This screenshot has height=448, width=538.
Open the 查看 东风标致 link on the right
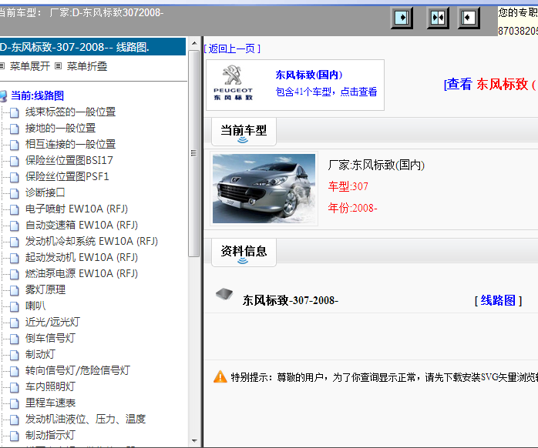pyautogui.click(x=491, y=84)
